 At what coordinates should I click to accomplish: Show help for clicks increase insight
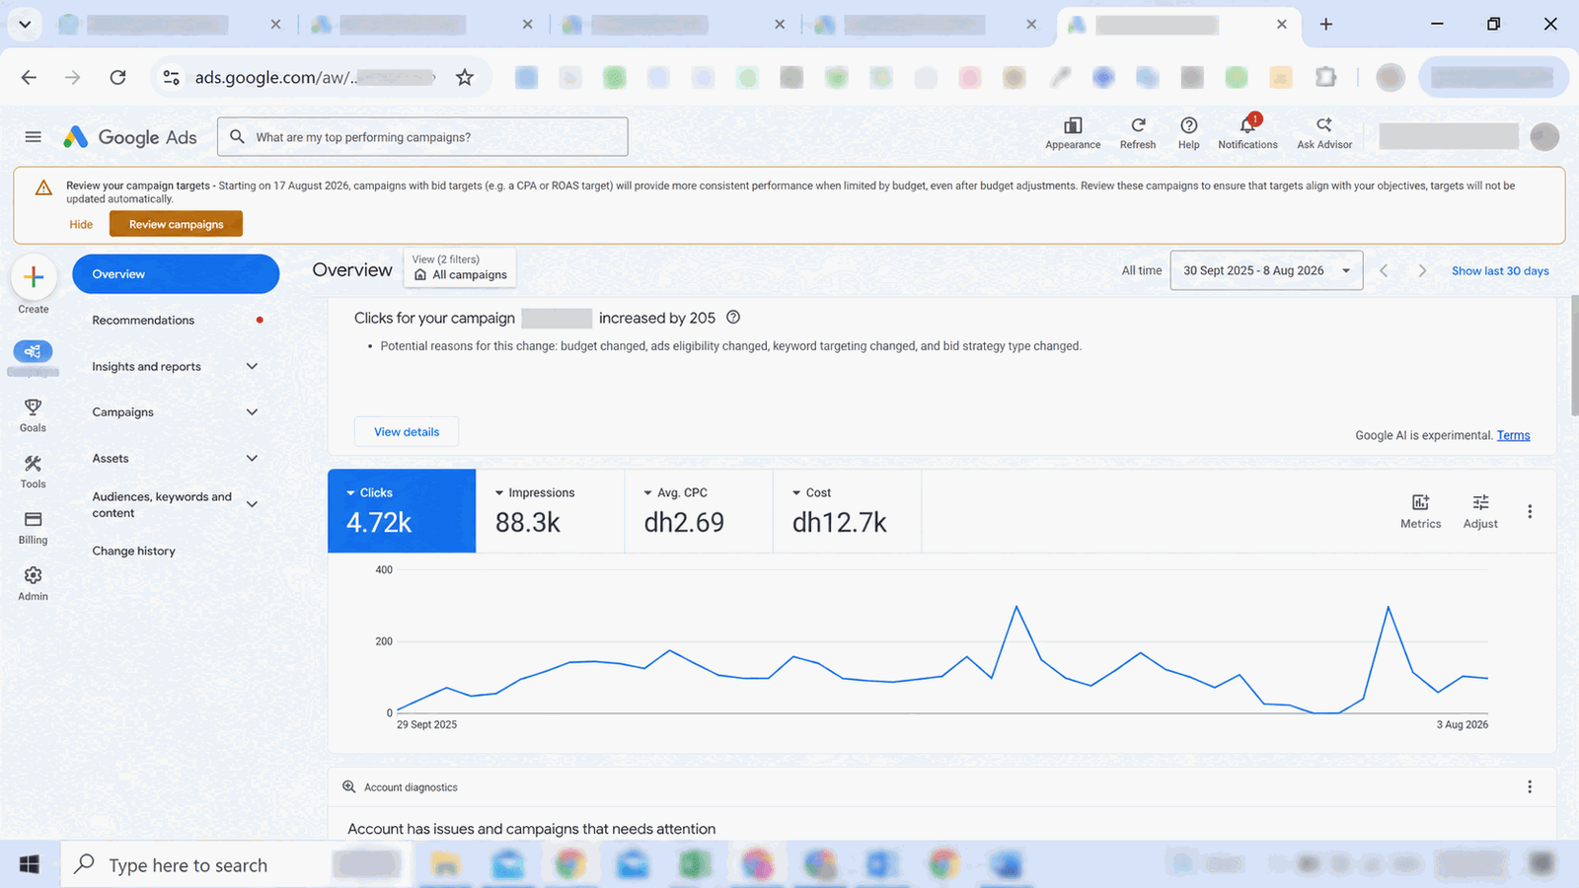point(733,318)
